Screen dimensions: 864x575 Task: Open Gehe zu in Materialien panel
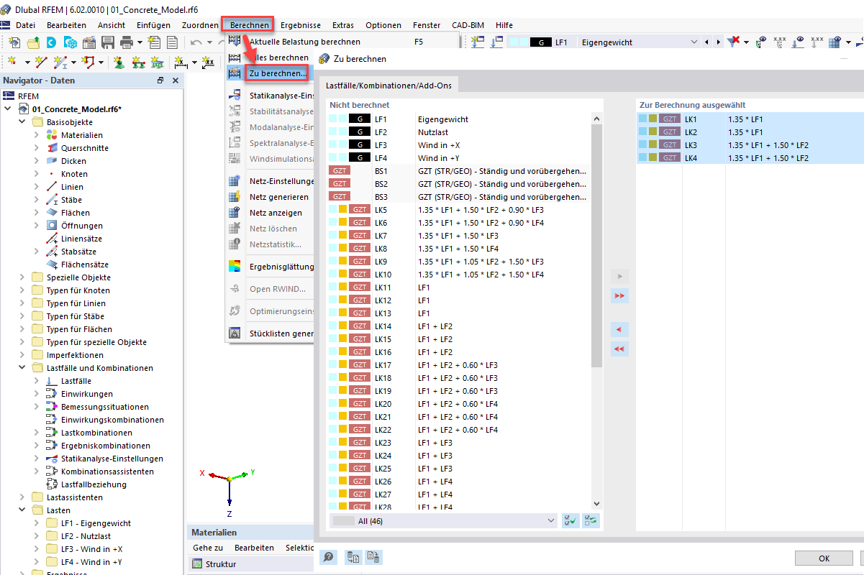pos(208,548)
